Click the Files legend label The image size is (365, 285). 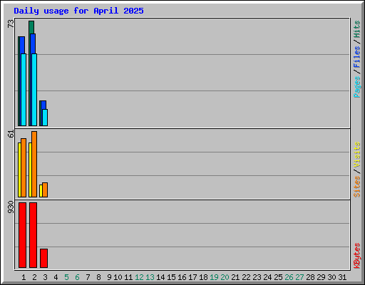click(x=356, y=57)
